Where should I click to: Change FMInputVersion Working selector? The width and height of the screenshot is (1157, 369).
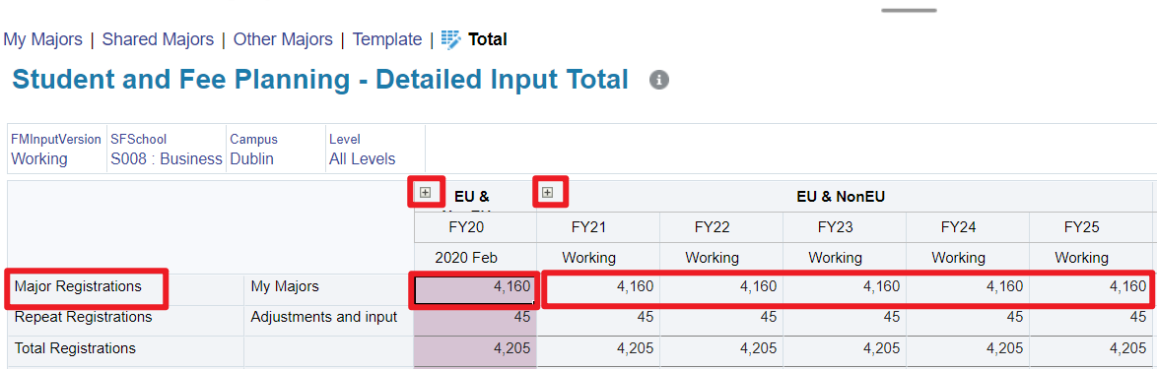click(39, 159)
